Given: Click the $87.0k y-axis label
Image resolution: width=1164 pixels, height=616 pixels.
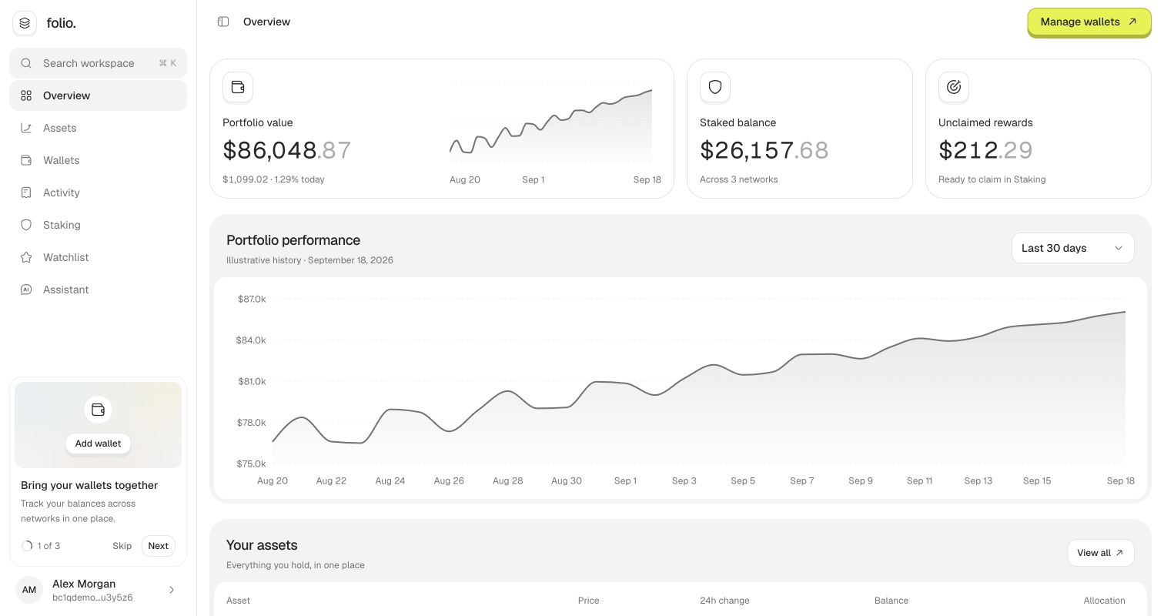Looking at the screenshot, I should click(251, 299).
